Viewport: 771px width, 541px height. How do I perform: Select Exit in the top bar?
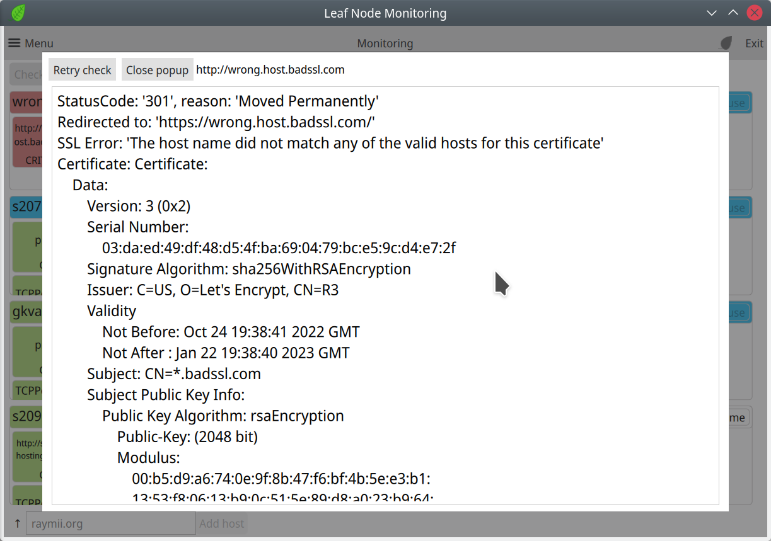click(x=754, y=43)
